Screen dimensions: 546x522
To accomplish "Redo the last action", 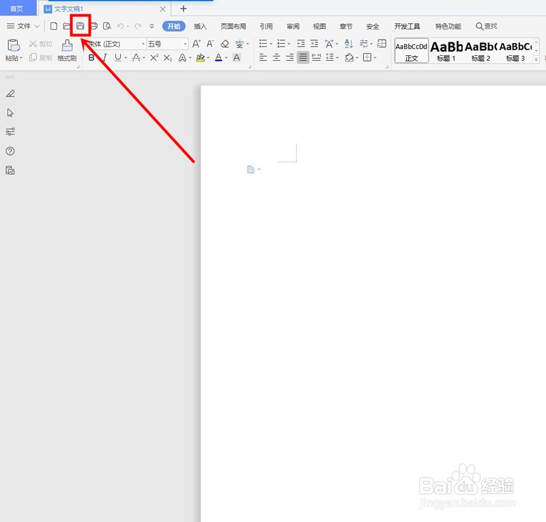I will click(138, 26).
